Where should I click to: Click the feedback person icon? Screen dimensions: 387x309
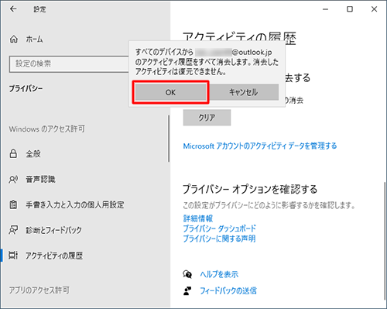(187, 291)
